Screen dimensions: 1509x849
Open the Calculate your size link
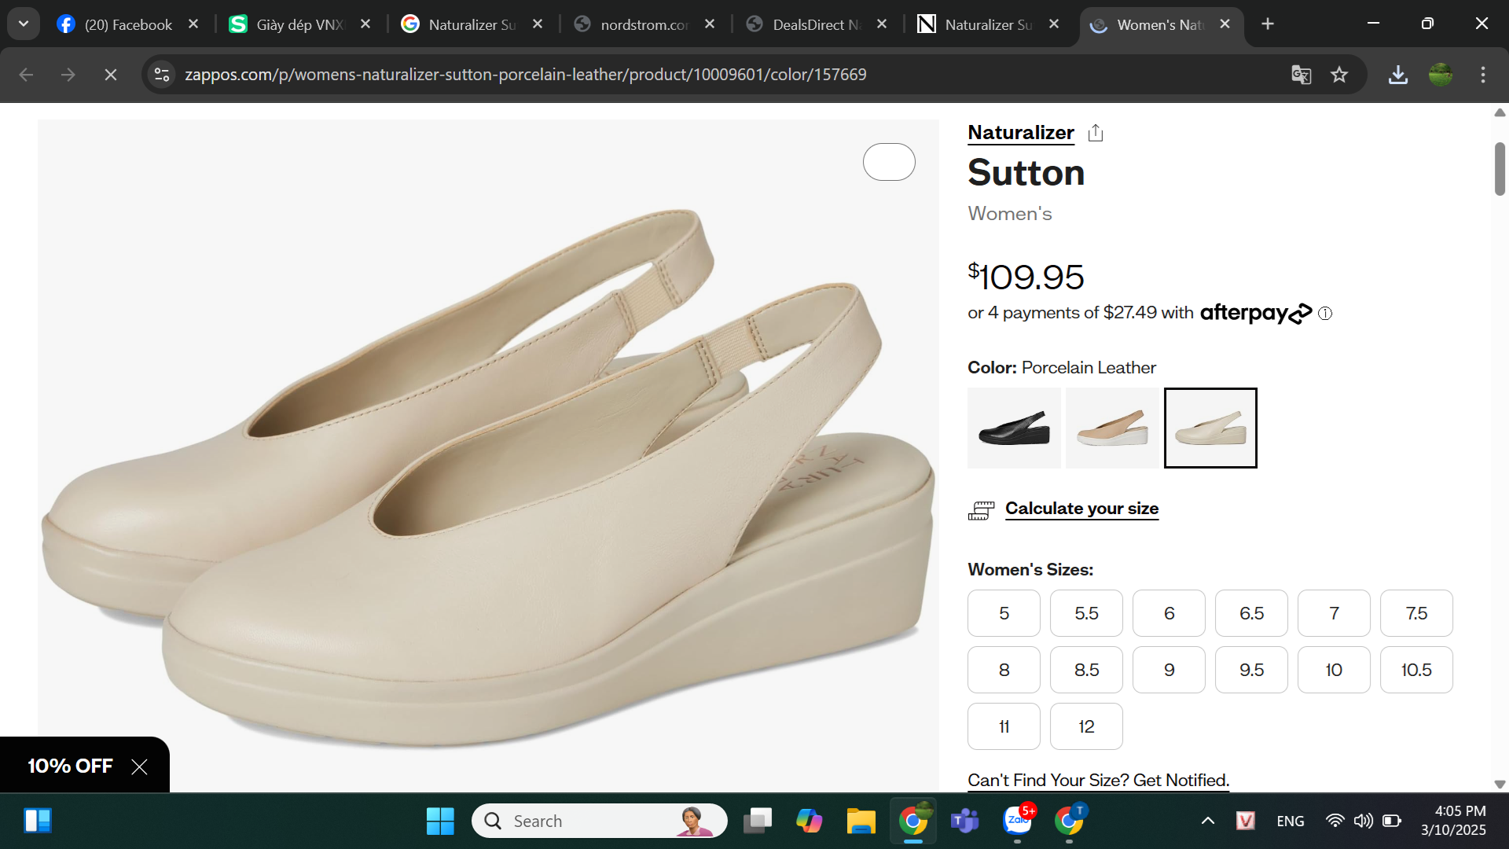coord(1081,509)
